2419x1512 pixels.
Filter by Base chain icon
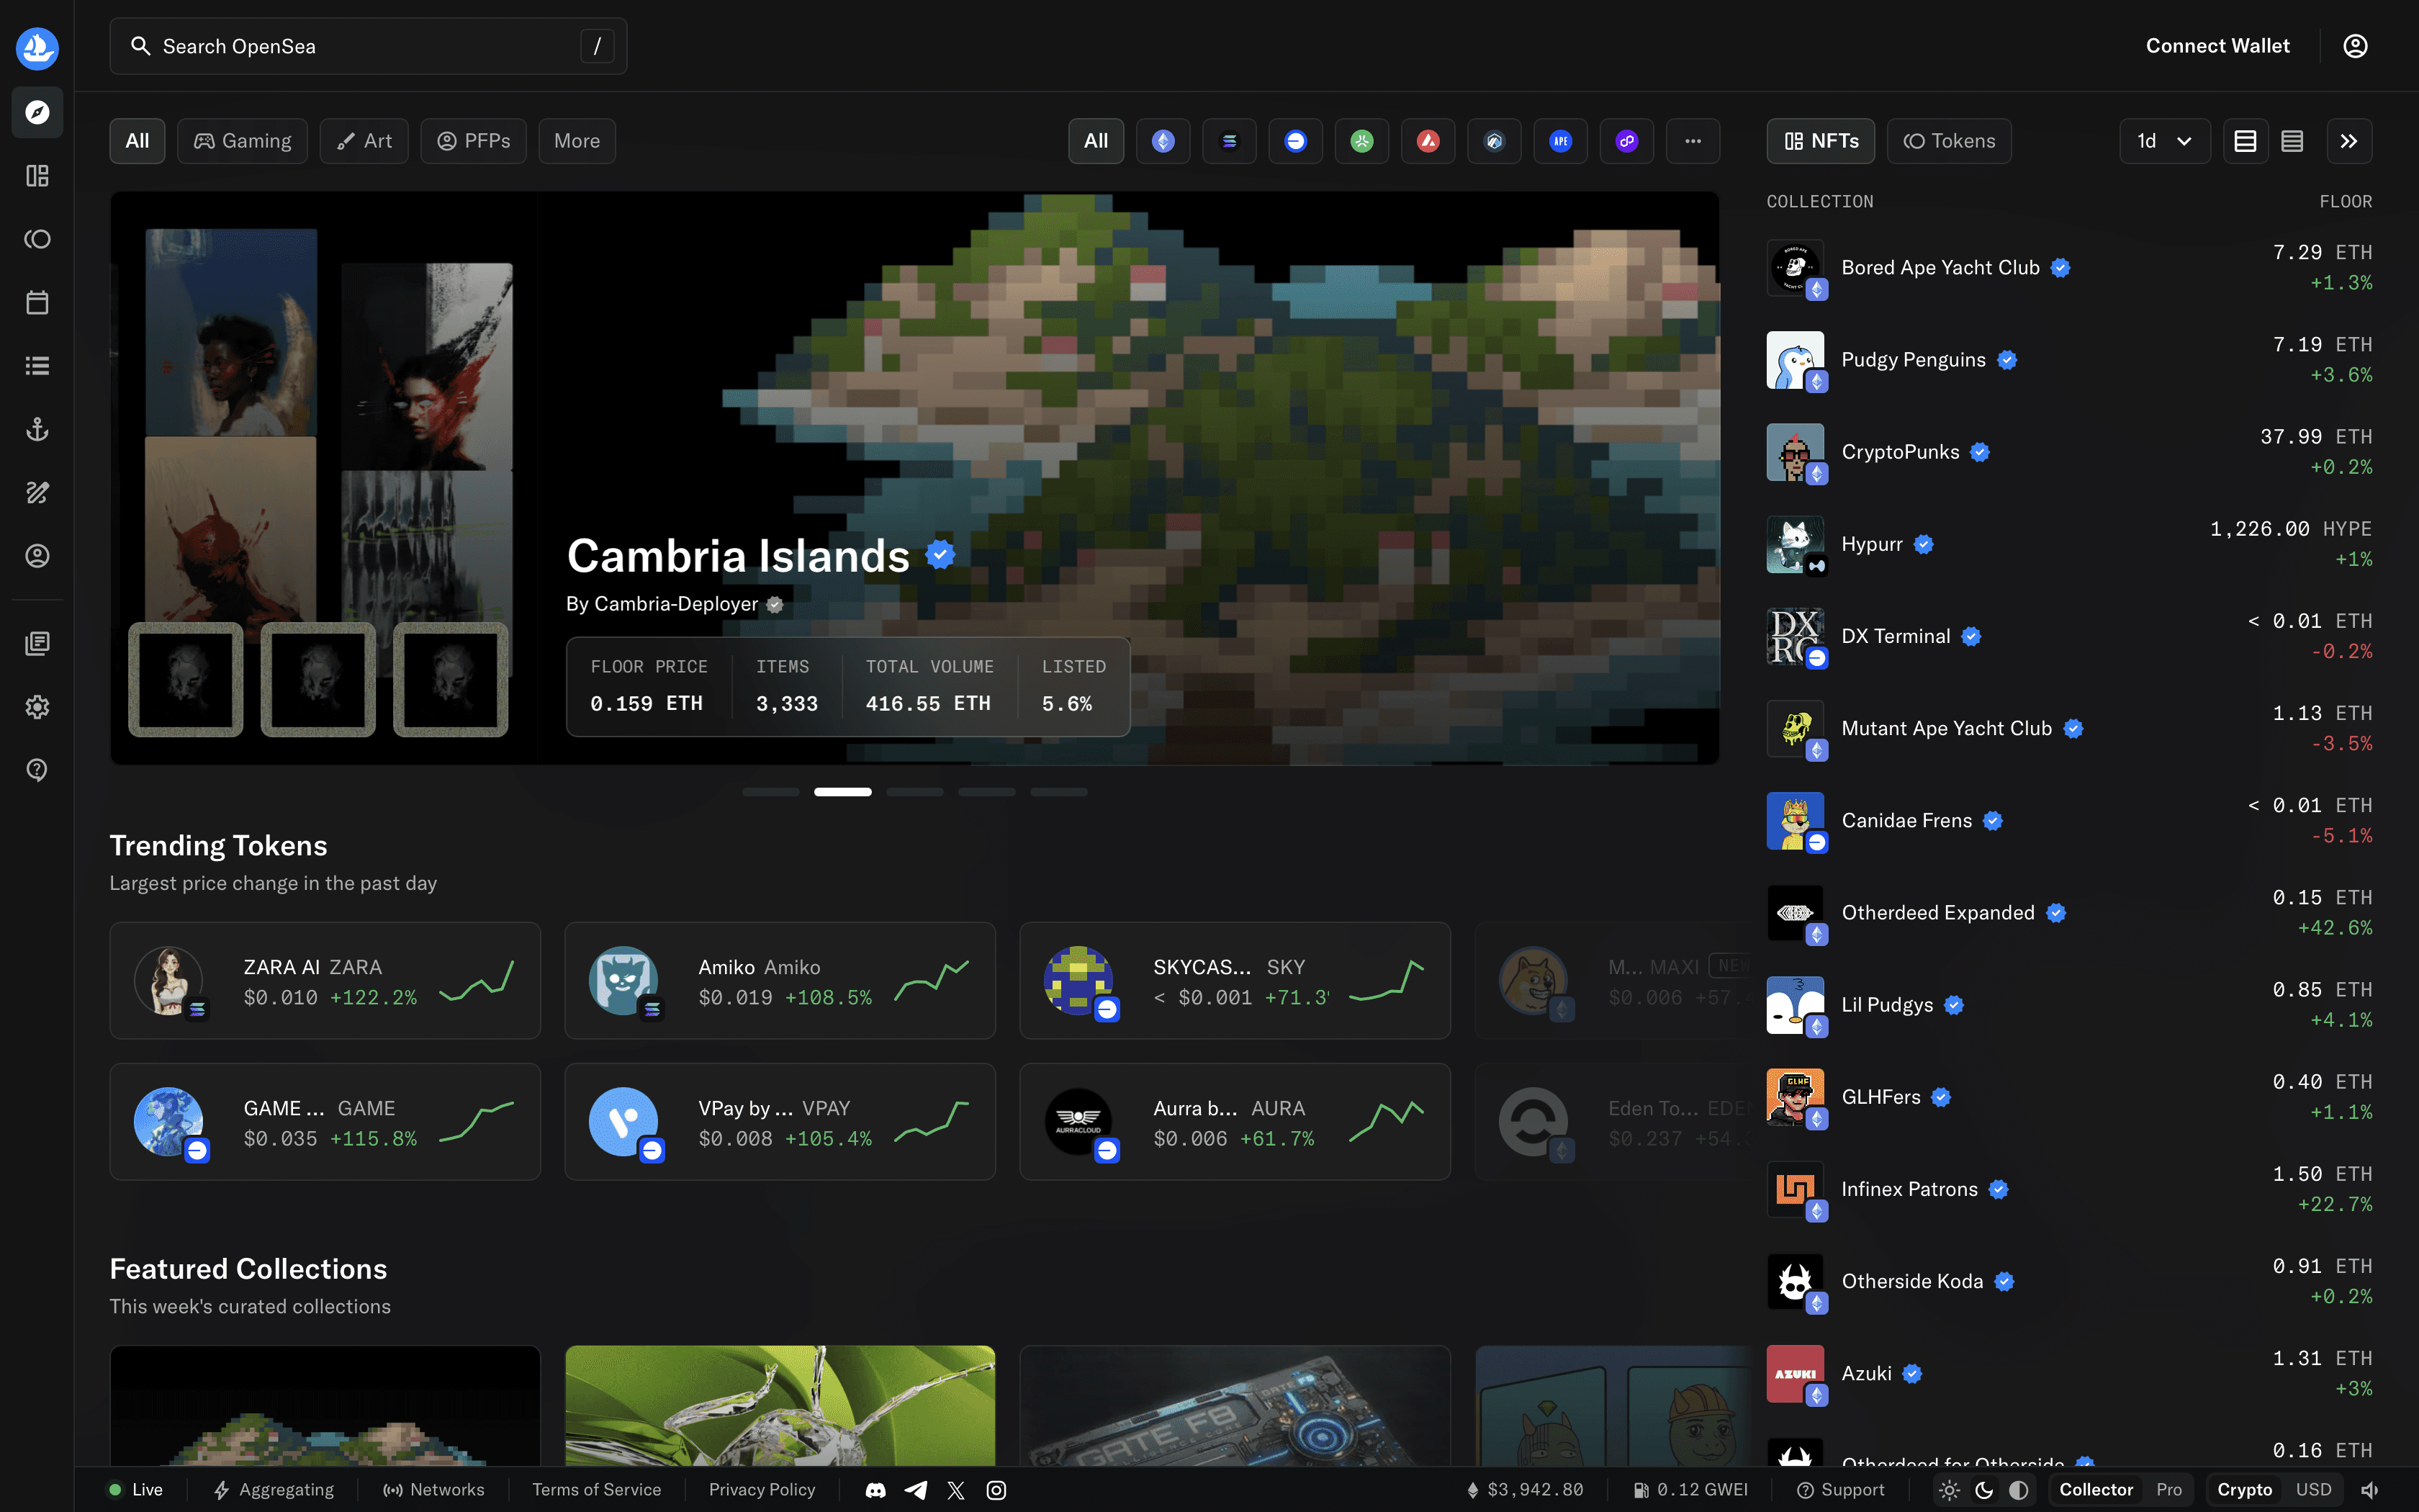[1295, 141]
